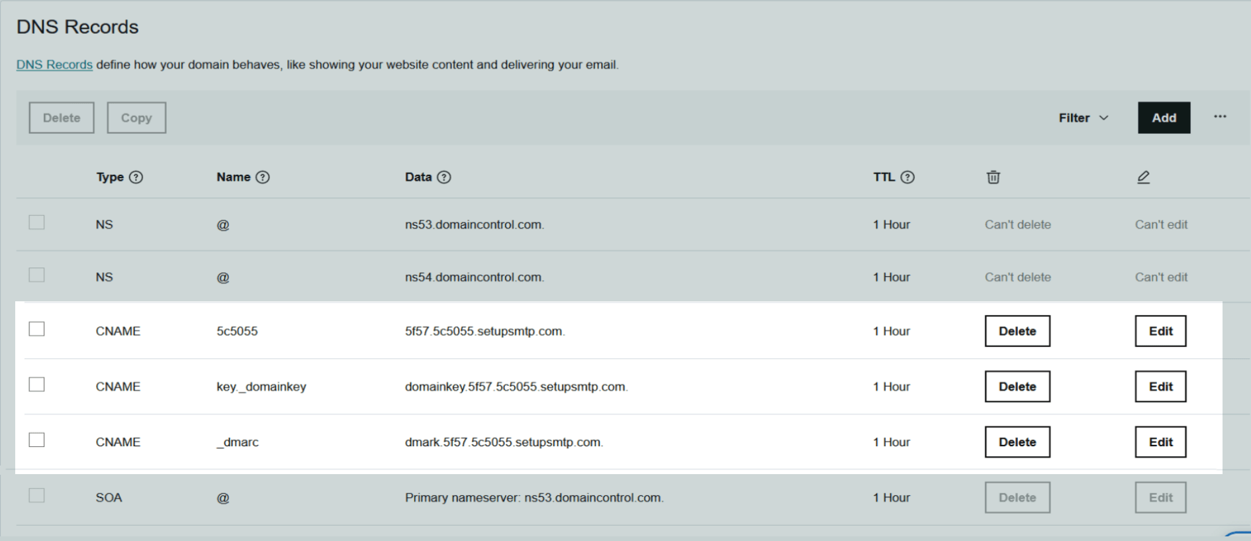The image size is (1251, 541).
Task: Click the toolbar Delete button above the table
Action: [62, 118]
